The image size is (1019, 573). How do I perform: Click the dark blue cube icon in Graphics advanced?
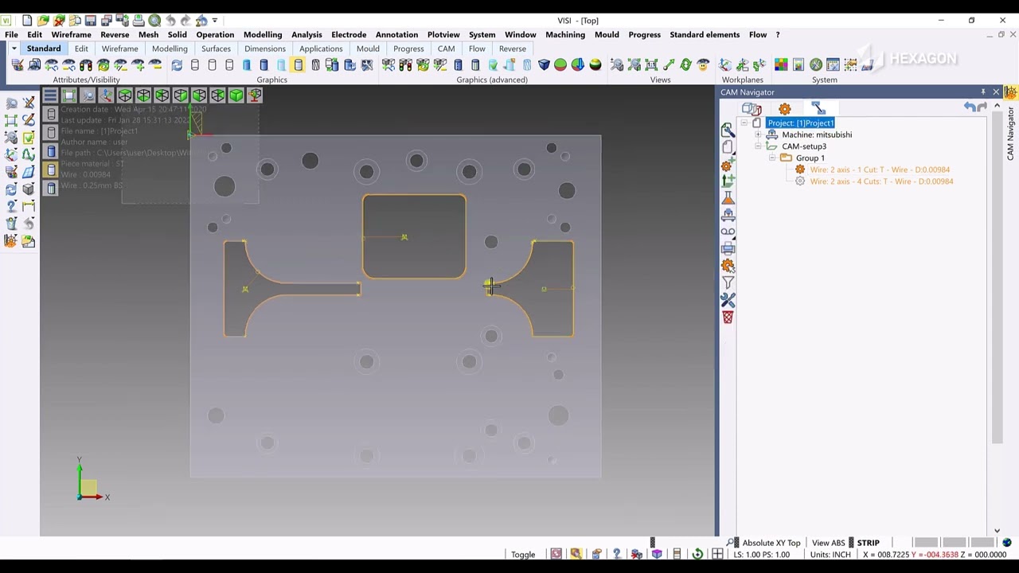(544, 65)
